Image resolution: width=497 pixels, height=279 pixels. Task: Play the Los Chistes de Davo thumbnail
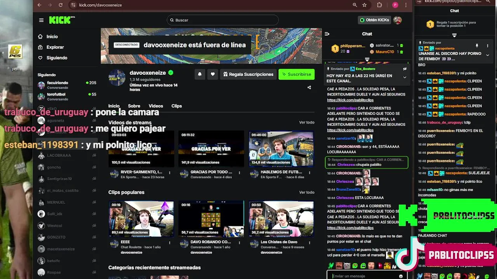click(x=281, y=219)
